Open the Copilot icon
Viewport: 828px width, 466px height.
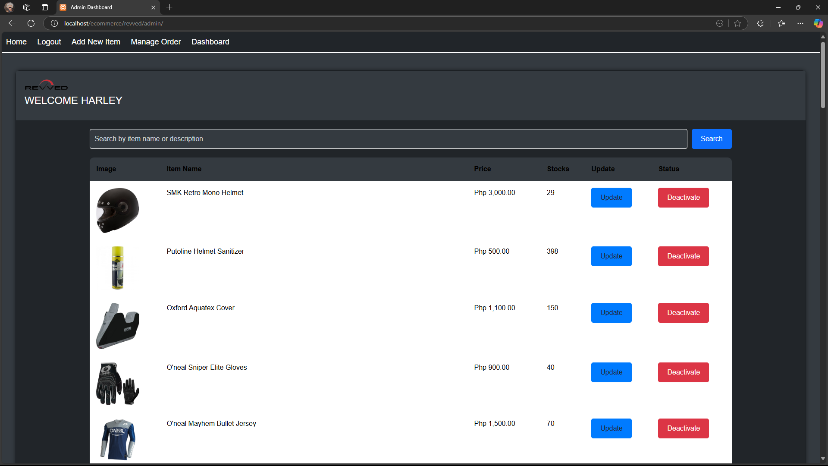tap(818, 23)
